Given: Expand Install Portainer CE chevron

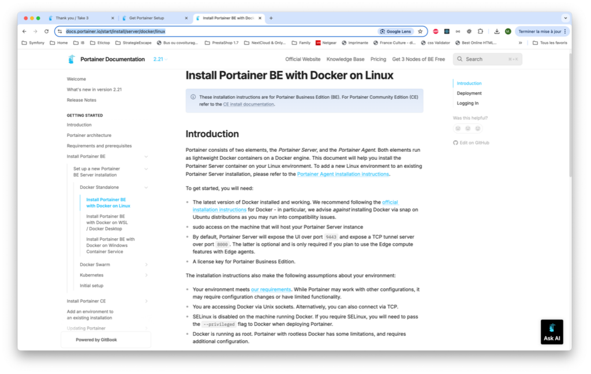Looking at the screenshot, I should (146, 301).
